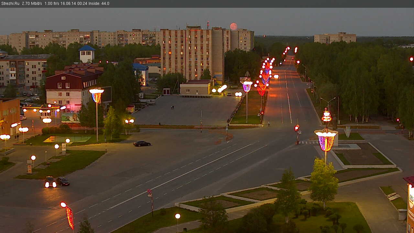
Task: Select the 16.06.14 00:24 timestamp
Action: 74,4
